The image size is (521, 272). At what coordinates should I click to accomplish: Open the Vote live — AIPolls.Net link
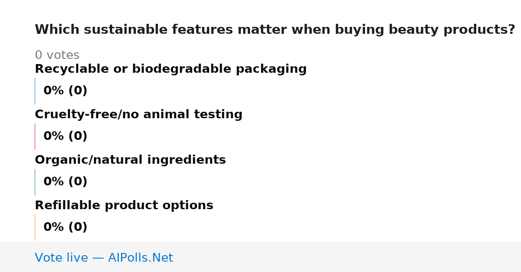click(x=104, y=258)
